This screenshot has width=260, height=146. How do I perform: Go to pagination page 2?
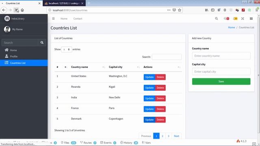tap(162, 136)
